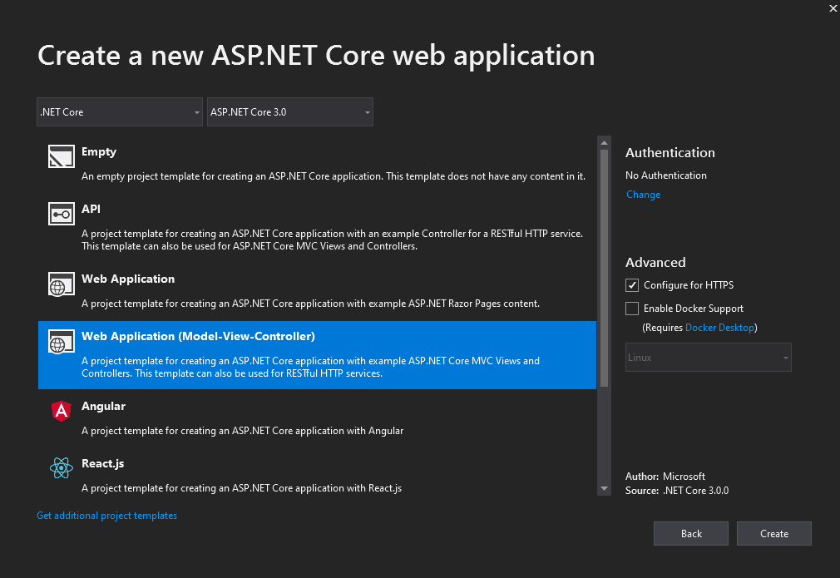The width and height of the screenshot is (840, 578).
Task: Click the React.js template description text
Action: pos(242,488)
